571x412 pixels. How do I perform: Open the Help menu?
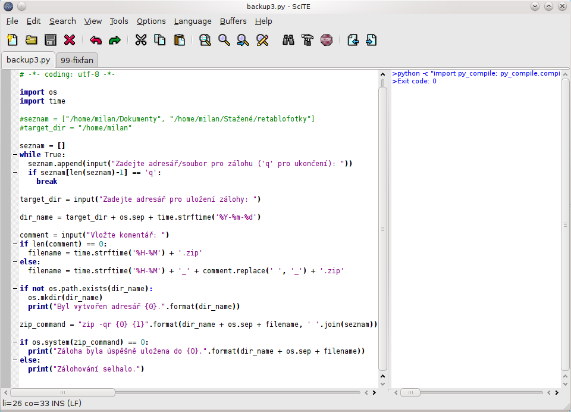263,21
